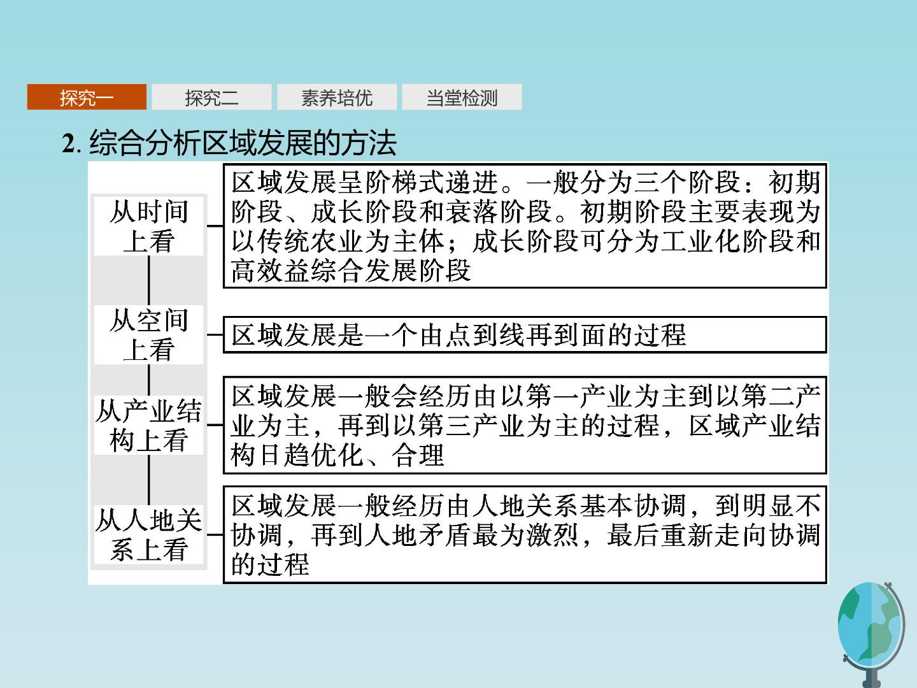
Task: Click the 从空间上看 label box
Action: (x=149, y=334)
